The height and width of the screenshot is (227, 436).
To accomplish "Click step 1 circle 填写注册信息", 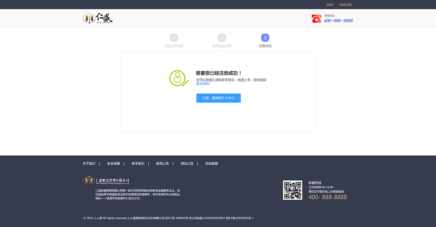I will [x=174, y=37].
